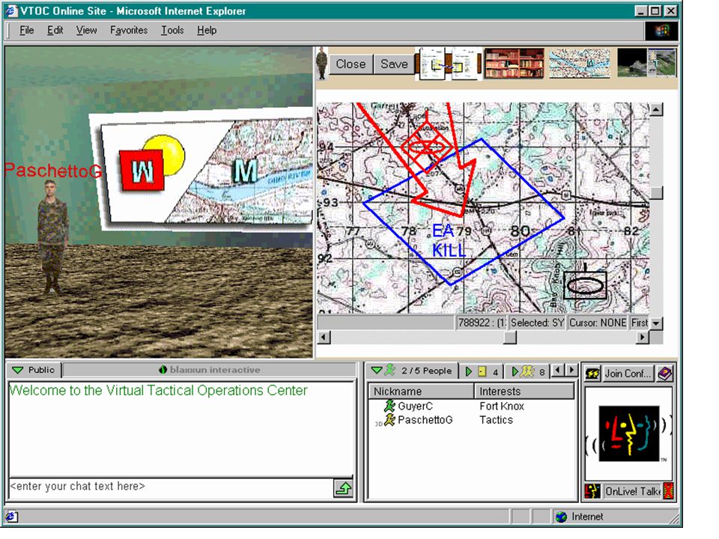Expand the Public chat dropdown triangle

(x=17, y=370)
